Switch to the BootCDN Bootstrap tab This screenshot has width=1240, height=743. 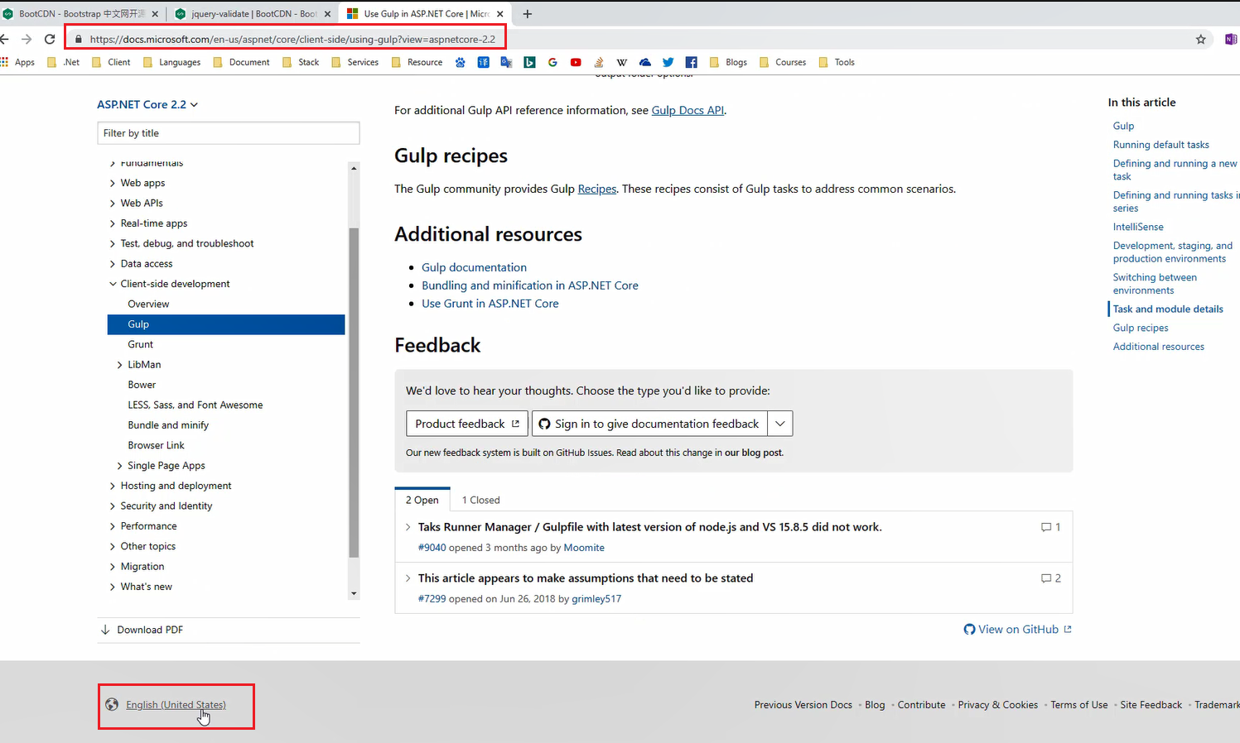80,14
